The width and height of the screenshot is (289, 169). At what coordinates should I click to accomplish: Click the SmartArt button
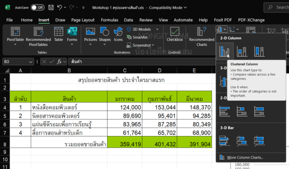pyautogui.click(x=137, y=37)
